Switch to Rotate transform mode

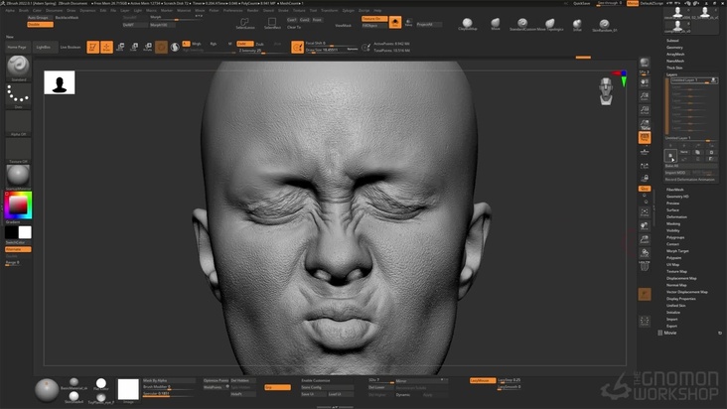(x=147, y=47)
